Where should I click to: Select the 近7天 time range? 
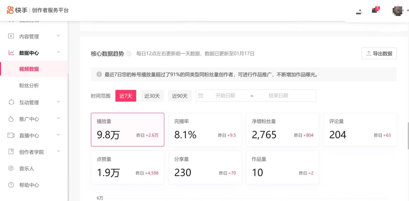pyautogui.click(x=126, y=96)
